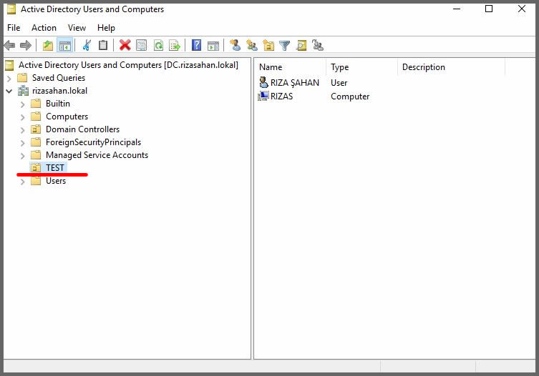Expand the Users container

click(x=23, y=182)
